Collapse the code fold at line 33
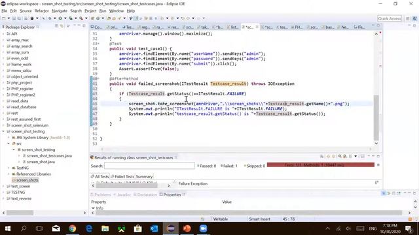419x235 pixels. point(98,44)
